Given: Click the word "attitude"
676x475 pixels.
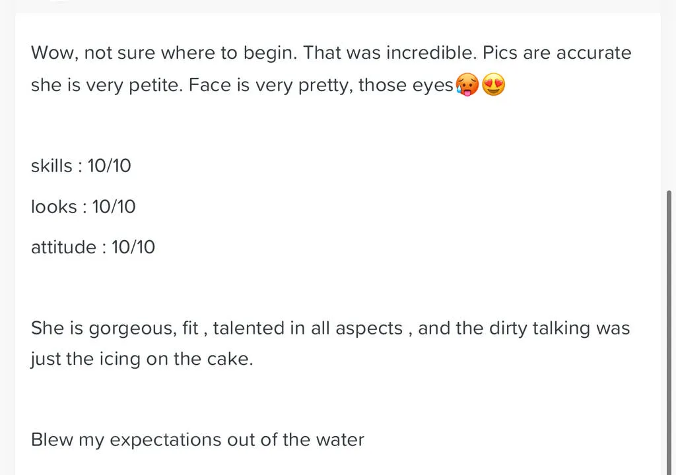Looking at the screenshot, I should pos(63,247).
